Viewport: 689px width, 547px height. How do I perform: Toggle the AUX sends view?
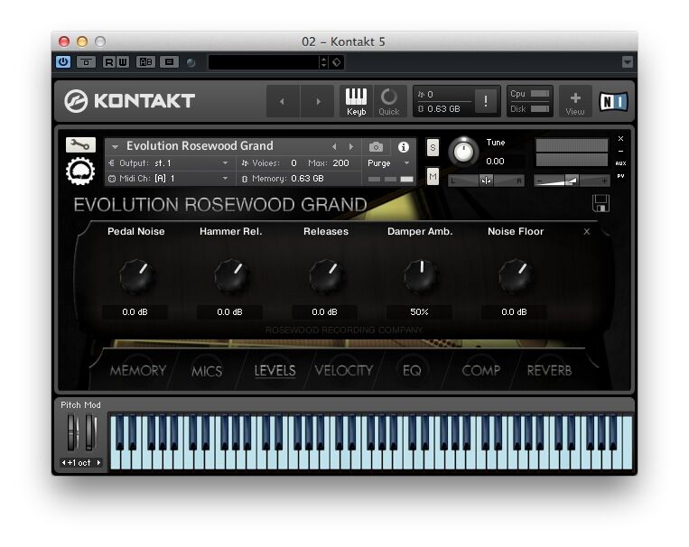pyautogui.click(x=620, y=163)
